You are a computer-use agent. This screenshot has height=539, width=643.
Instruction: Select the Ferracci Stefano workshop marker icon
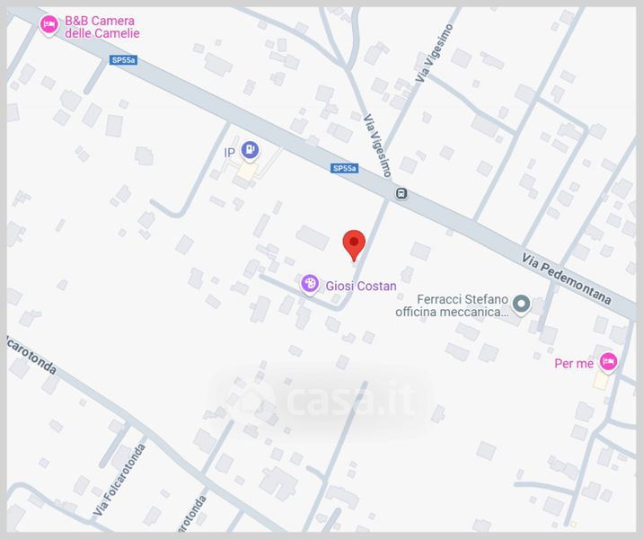pyautogui.click(x=522, y=305)
